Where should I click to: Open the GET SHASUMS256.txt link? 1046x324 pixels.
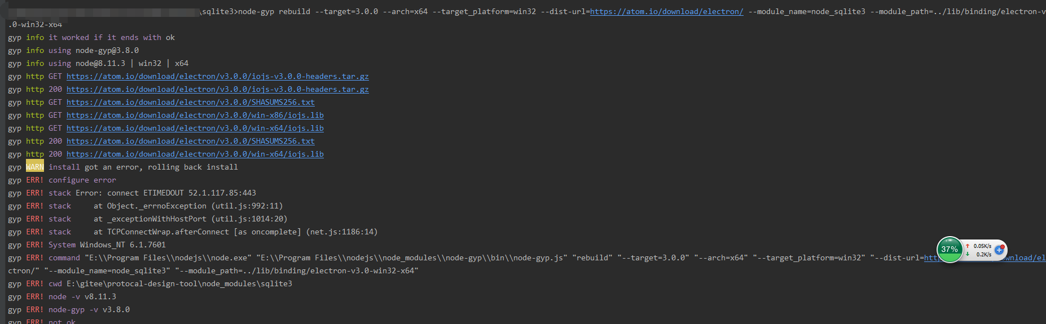190,102
